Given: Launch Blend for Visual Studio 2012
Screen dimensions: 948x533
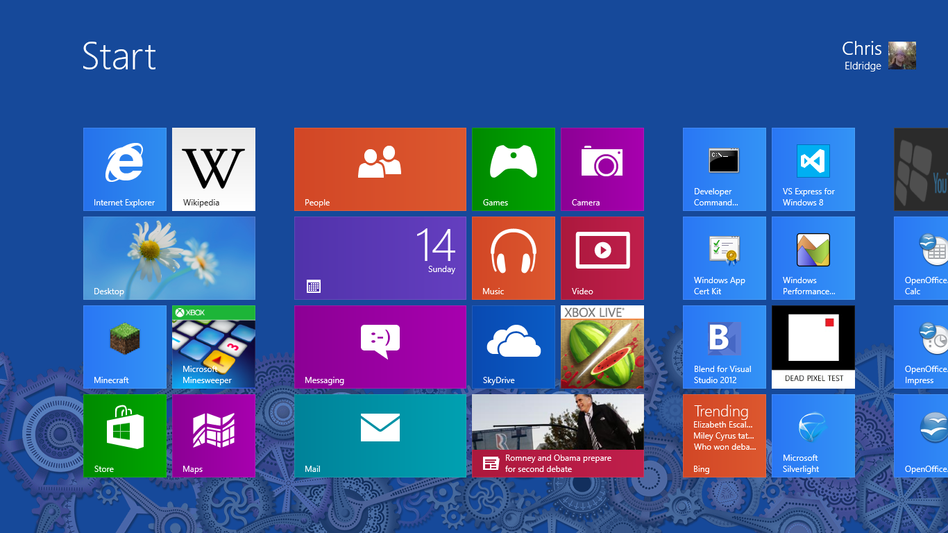Looking at the screenshot, I should pos(725,347).
